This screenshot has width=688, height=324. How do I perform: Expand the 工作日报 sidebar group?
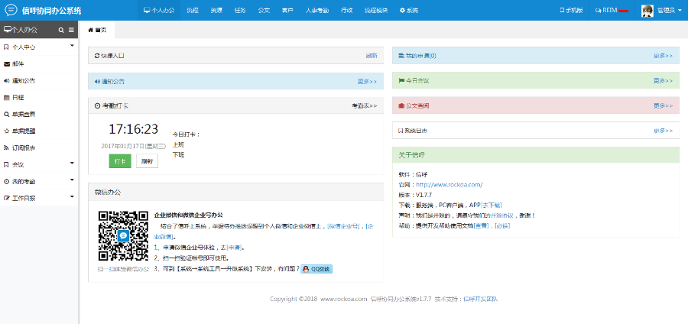[x=40, y=198]
